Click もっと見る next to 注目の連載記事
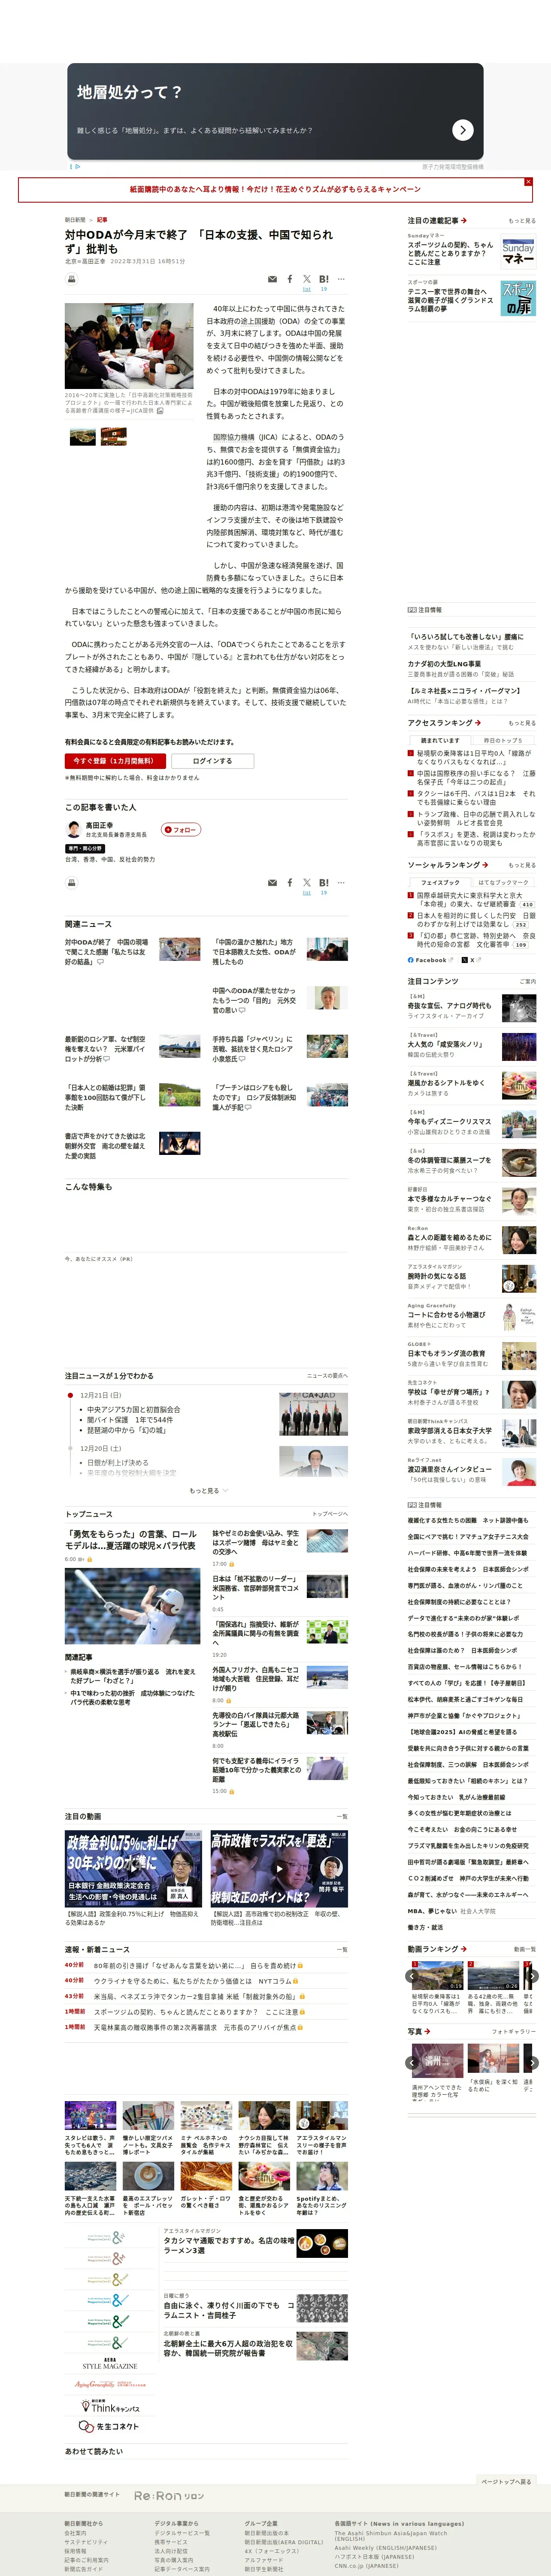 click(x=522, y=221)
